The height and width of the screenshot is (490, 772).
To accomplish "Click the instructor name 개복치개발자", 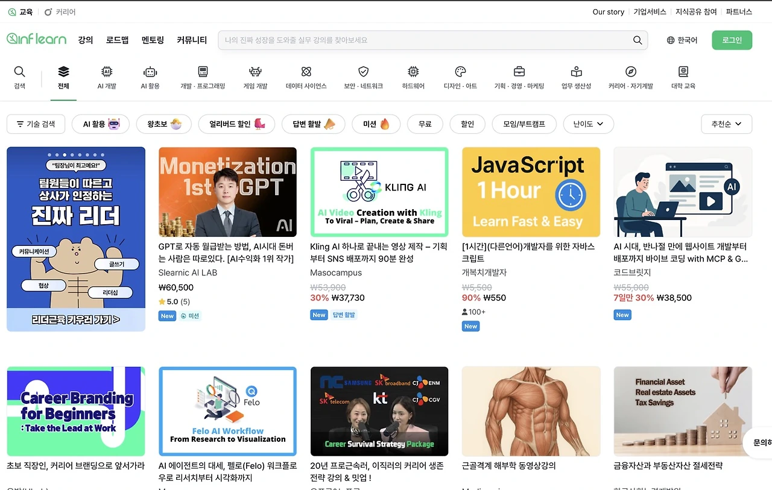I will tap(484, 272).
